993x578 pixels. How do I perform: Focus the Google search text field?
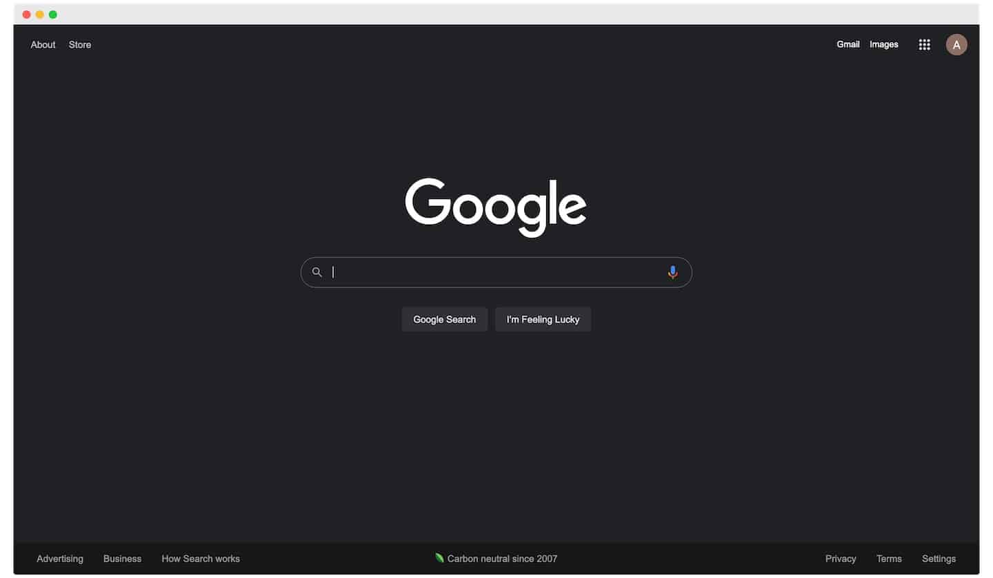coord(496,272)
